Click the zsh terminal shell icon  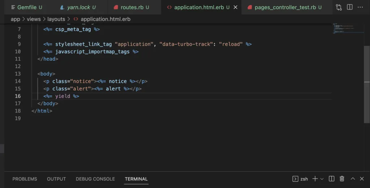click(295, 179)
